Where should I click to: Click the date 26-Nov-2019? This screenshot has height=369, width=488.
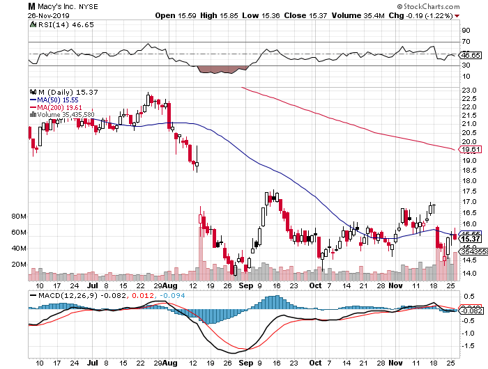point(48,15)
